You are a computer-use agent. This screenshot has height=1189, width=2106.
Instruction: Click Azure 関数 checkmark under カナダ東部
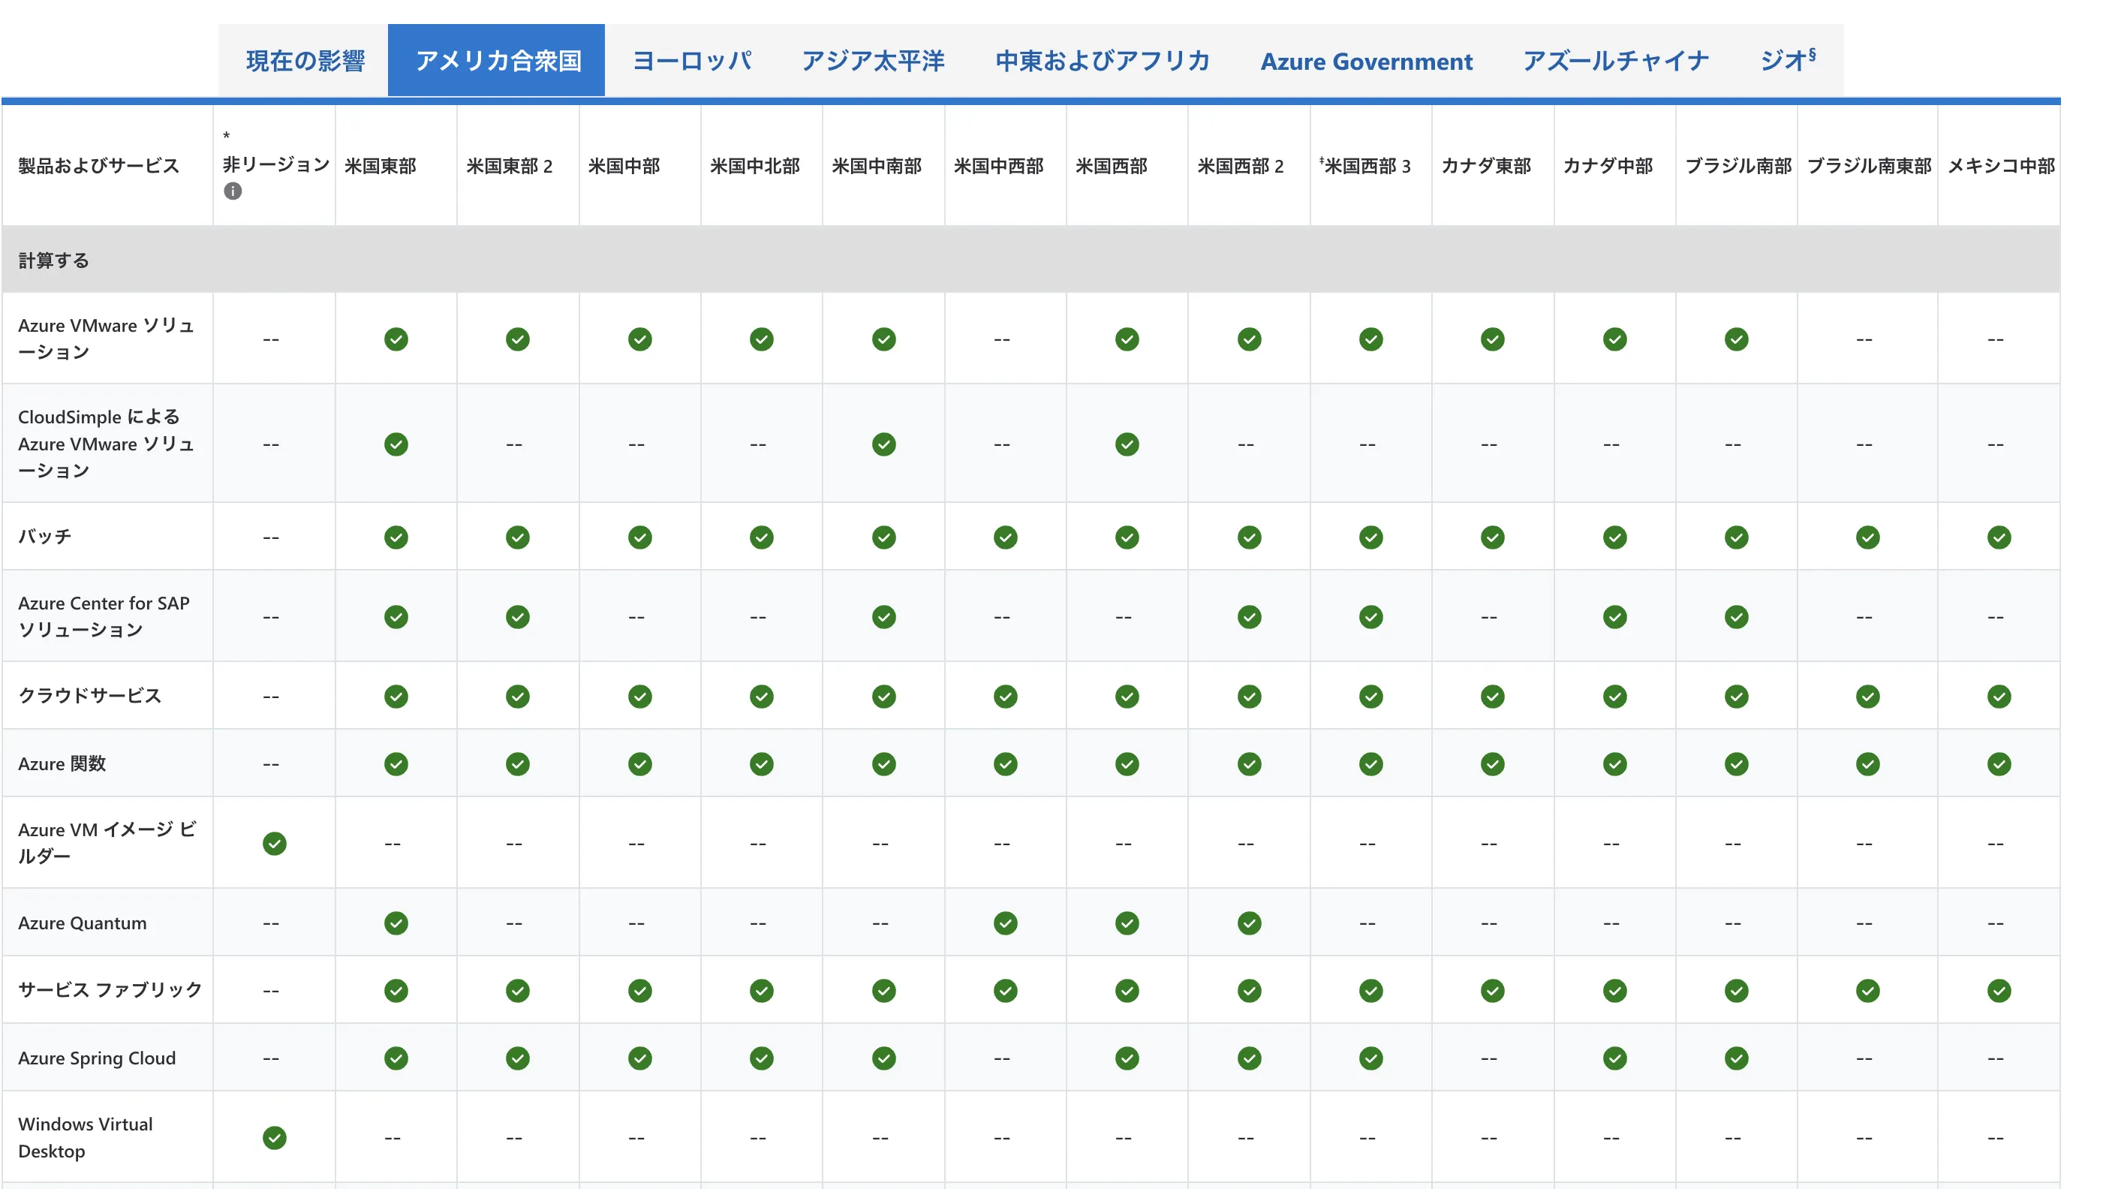point(1492,764)
